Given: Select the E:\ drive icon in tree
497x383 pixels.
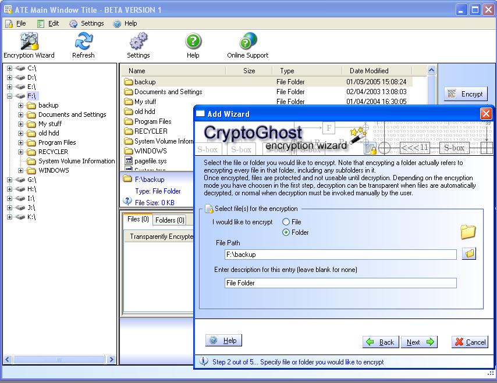Looking at the screenshot, I should coord(20,87).
